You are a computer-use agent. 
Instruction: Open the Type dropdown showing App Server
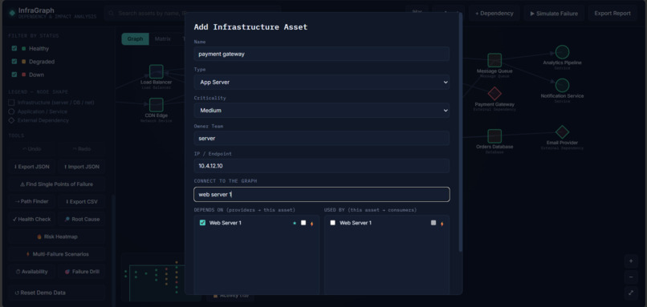[321, 82]
